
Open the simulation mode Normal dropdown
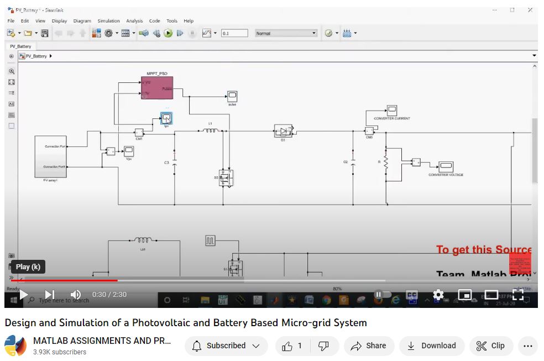click(286, 33)
